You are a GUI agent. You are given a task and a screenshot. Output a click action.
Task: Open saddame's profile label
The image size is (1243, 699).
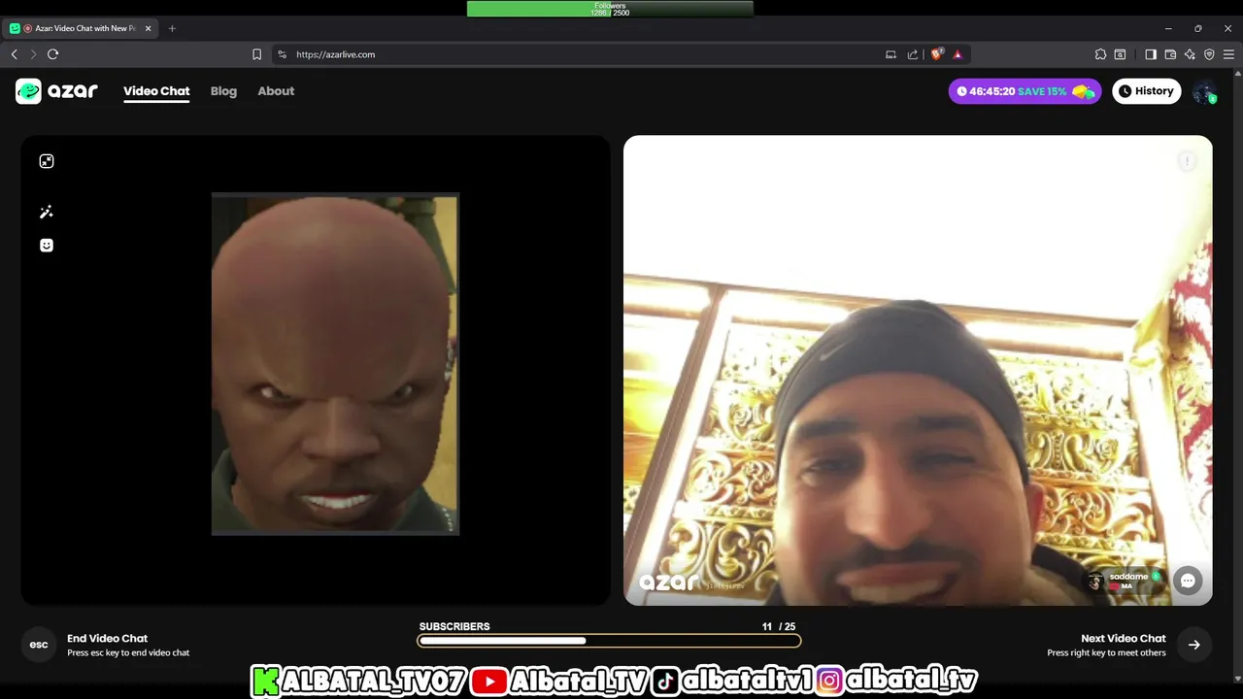(1125, 581)
